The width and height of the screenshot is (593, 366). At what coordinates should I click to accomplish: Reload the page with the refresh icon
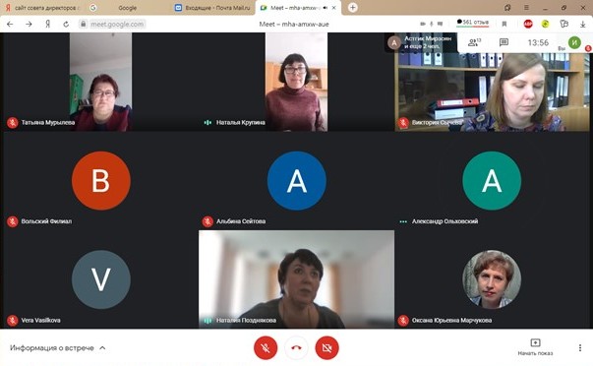coord(66,24)
